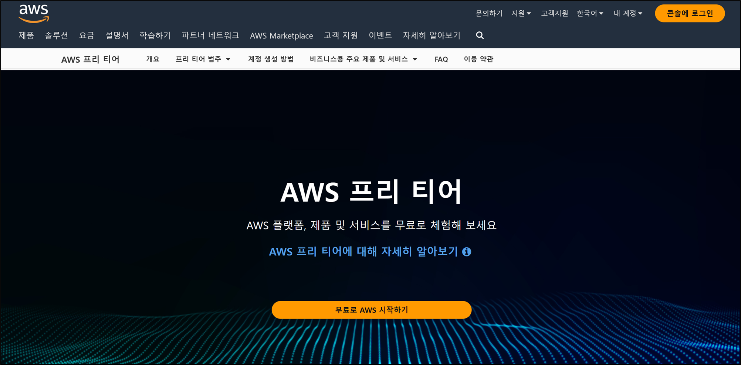Expand the 지원 dropdown
Viewport: 741px width, 365px height.
(521, 13)
